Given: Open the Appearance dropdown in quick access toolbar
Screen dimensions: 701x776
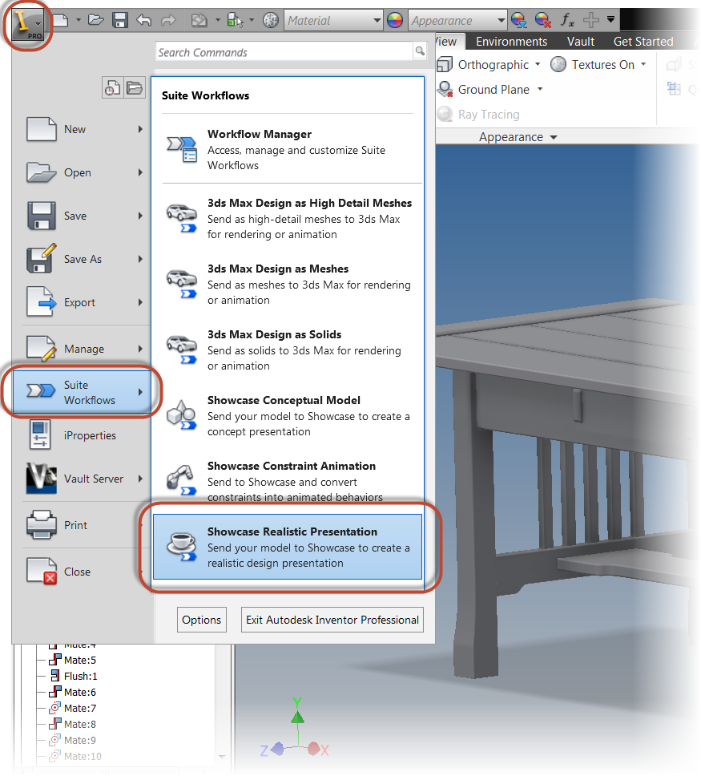Looking at the screenshot, I should click(457, 20).
